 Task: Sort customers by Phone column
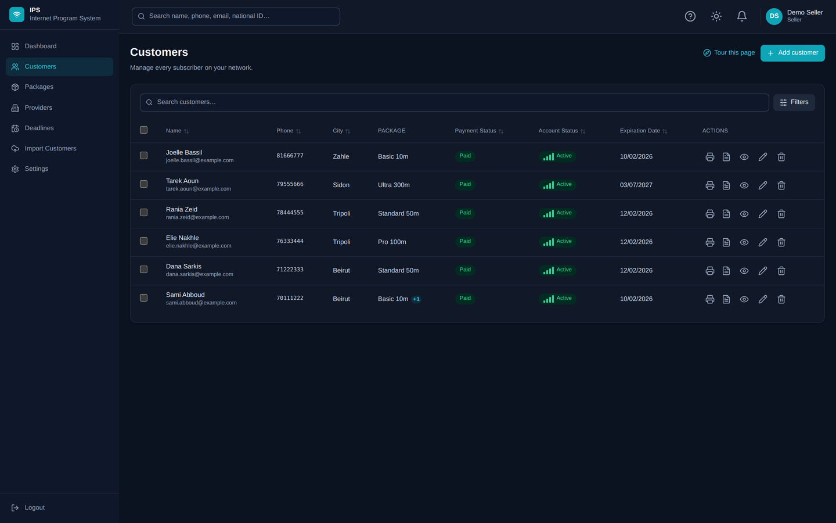pyautogui.click(x=289, y=131)
